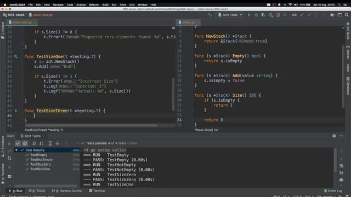The height and width of the screenshot is (197, 351).
Task: Collapse the Test Results tree node
Action: 16,150
